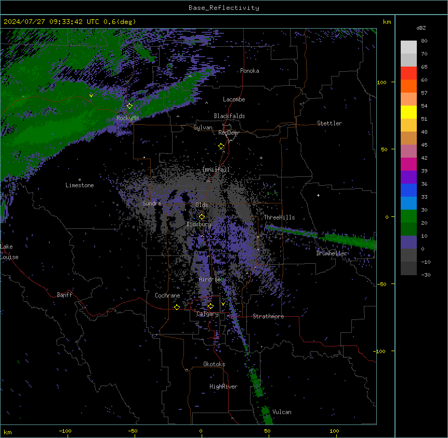Click the asterisk marker above Limestone
448x438 pixels.
[80, 180]
